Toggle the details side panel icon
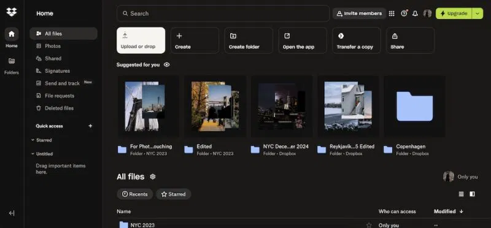 (x=472, y=194)
